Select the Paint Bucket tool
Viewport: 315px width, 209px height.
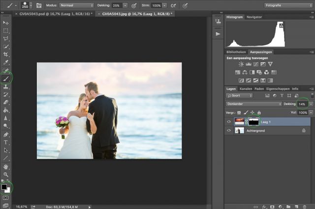tap(5, 110)
